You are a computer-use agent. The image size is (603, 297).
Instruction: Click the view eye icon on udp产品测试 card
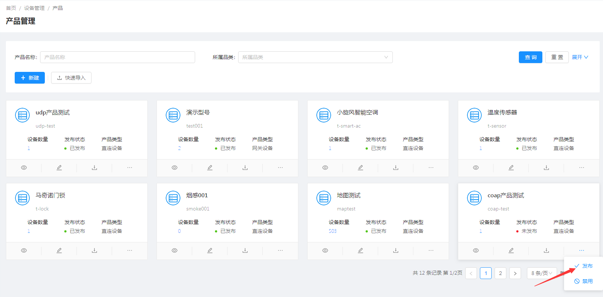coord(24,168)
